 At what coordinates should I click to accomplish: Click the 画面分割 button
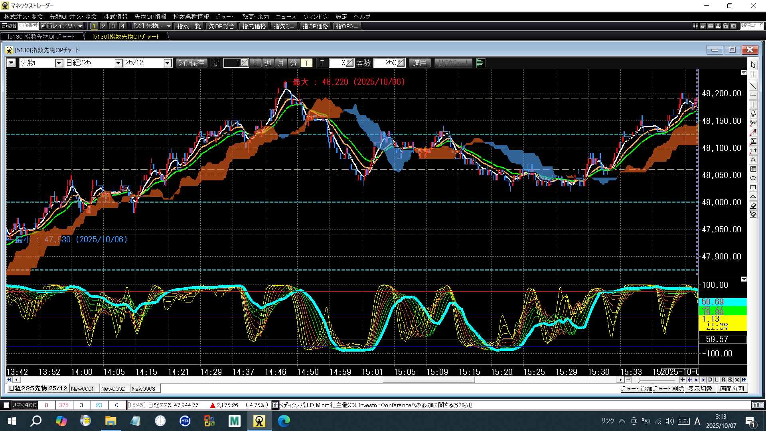(732, 389)
